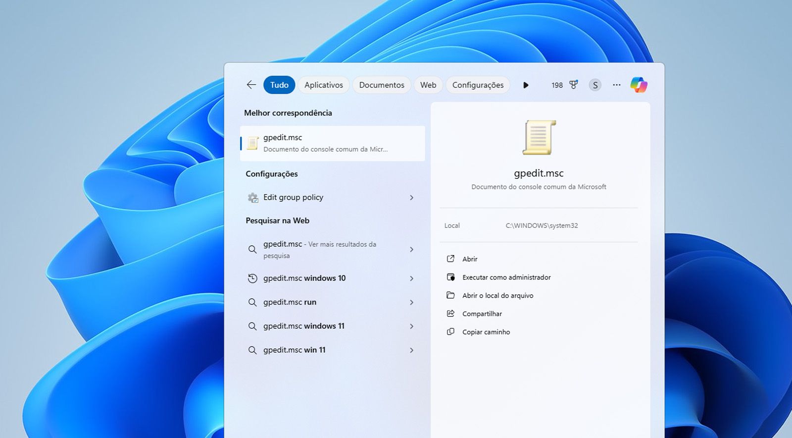
Task: Choose Compartilhar in the details pane
Action: (482, 314)
